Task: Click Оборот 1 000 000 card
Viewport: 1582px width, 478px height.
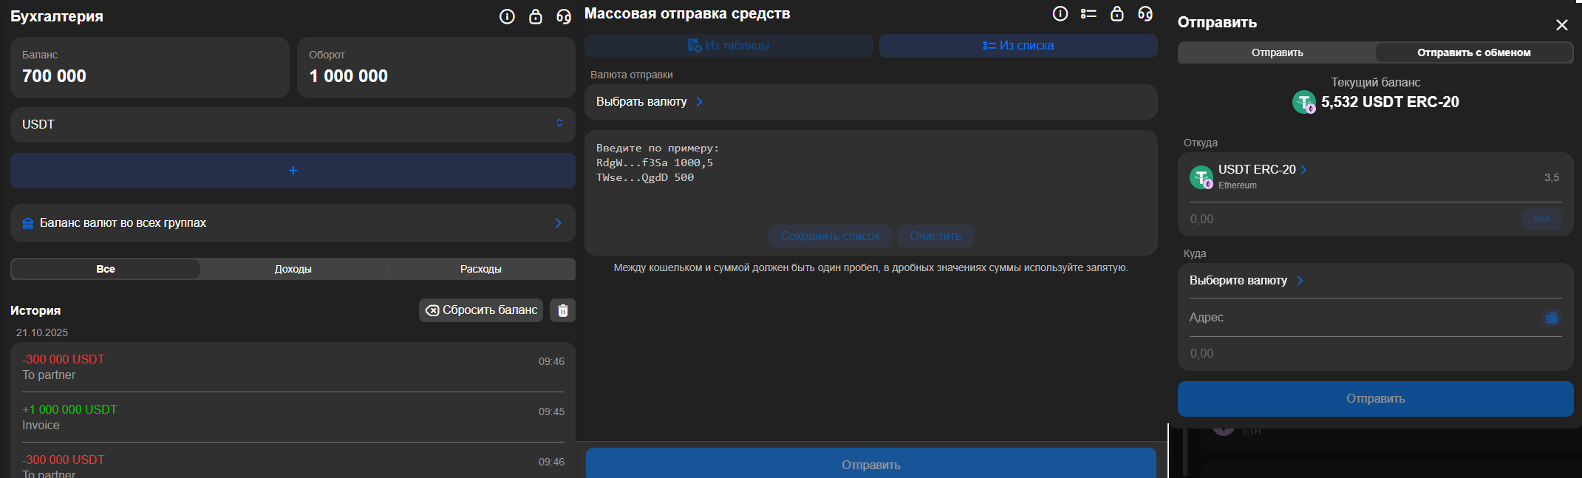Action: tap(436, 67)
